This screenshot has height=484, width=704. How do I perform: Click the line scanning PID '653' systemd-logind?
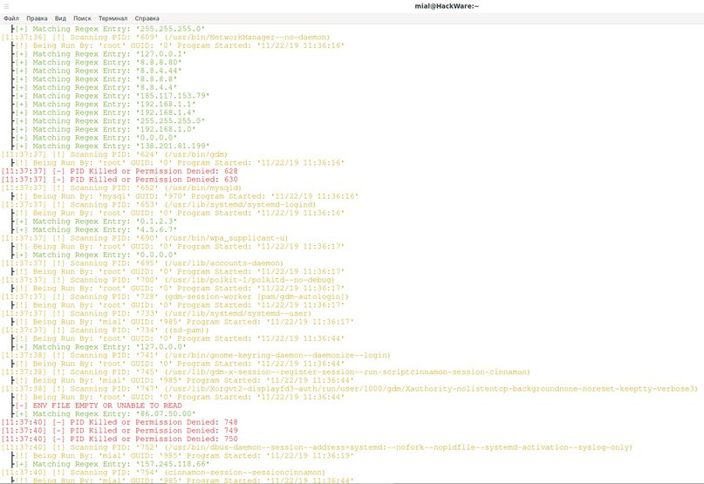[159, 205]
